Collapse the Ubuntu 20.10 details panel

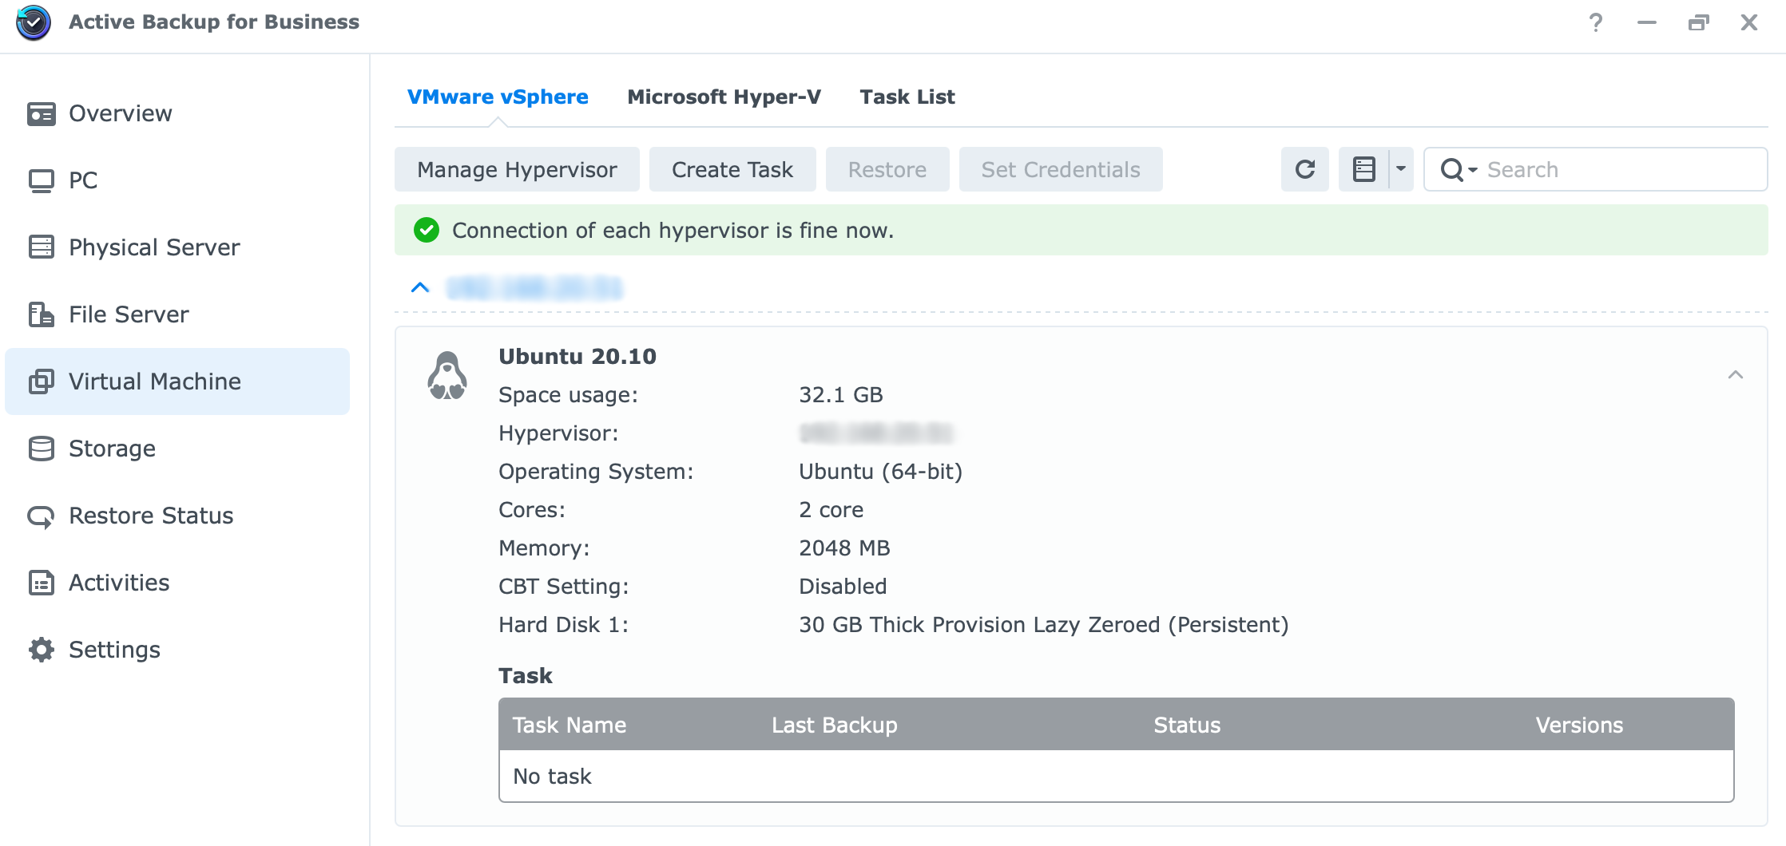(1736, 374)
